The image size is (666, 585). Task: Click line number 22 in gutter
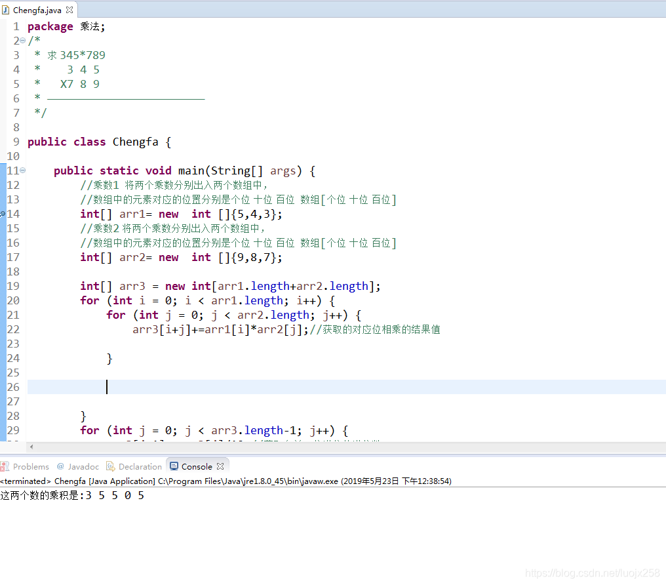pyautogui.click(x=13, y=330)
